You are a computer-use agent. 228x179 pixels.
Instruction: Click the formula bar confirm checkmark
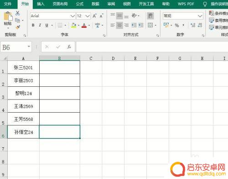(58, 47)
